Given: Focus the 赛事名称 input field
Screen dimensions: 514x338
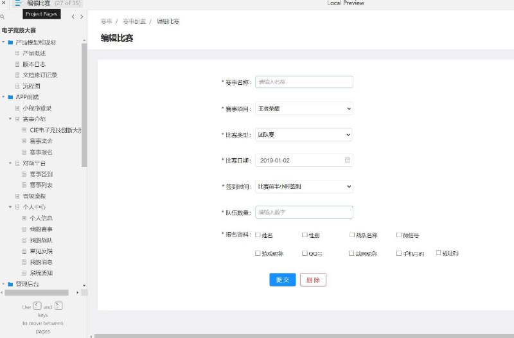Looking at the screenshot, I should click(304, 82).
